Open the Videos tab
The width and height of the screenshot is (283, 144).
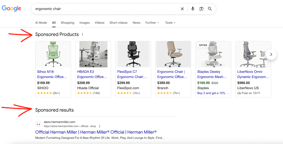[x=100, y=23]
